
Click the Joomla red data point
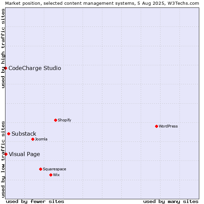[x=33, y=139]
